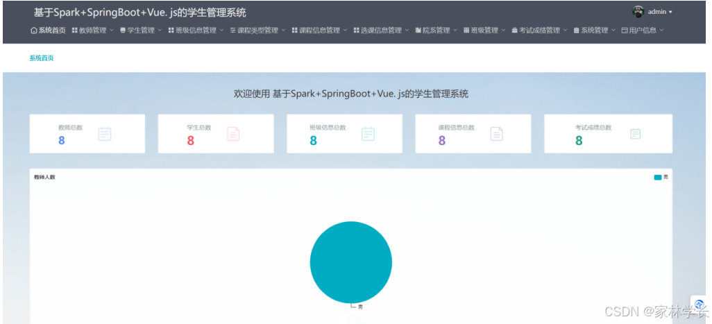Expand the 班级管理 menu chevron

504,31
